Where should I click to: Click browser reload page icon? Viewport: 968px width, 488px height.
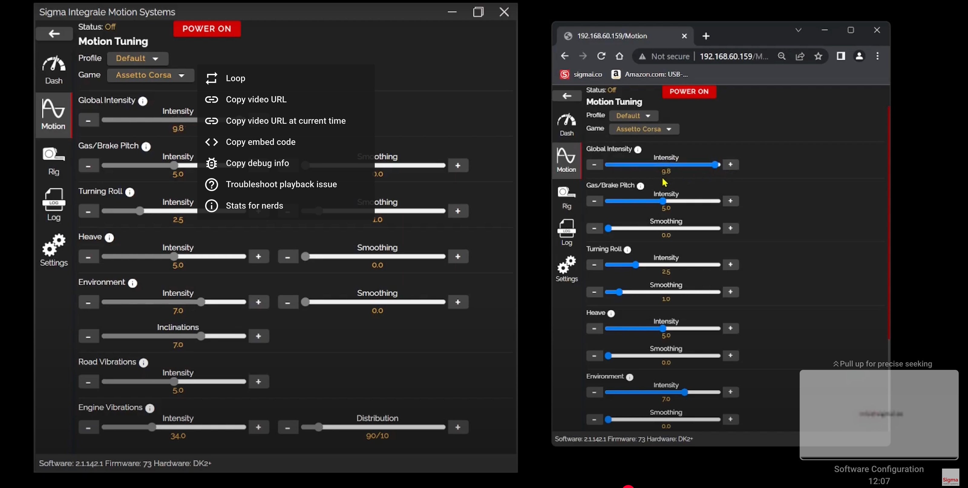tap(601, 56)
